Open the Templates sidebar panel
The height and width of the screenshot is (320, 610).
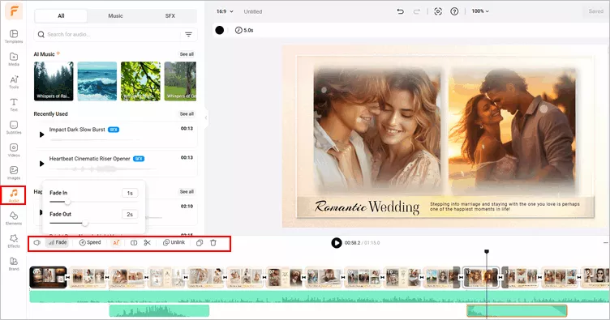click(x=14, y=36)
